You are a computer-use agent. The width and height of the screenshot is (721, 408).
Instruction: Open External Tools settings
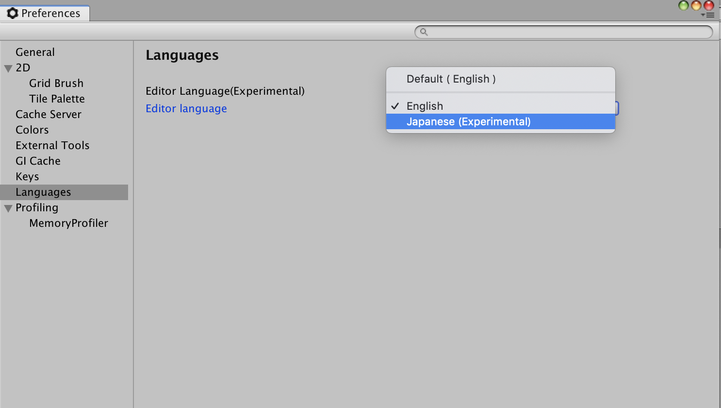click(52, 146)
